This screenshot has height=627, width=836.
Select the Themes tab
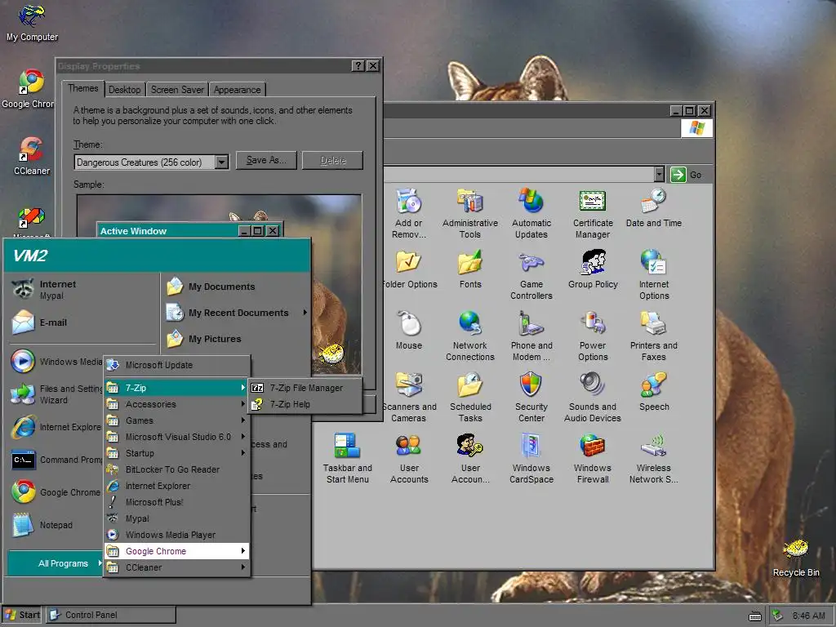pyautogui.click(x=82, y=88)
